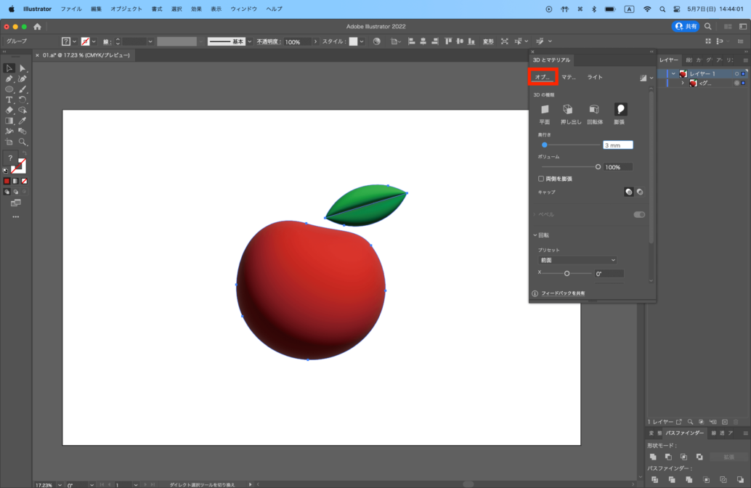
Task: Toggle the ベベル switch
Action: point(639,214)
